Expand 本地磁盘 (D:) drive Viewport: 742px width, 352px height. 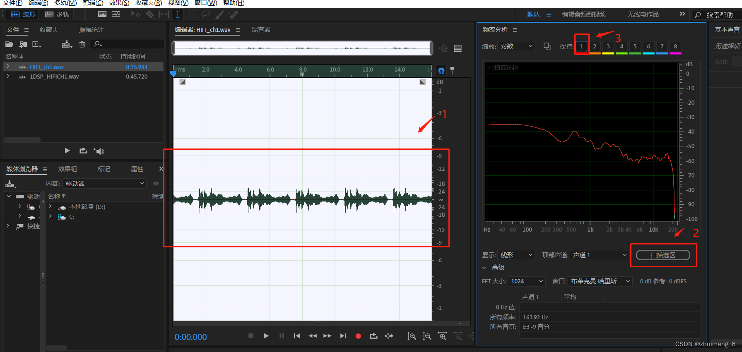(51, 206)
